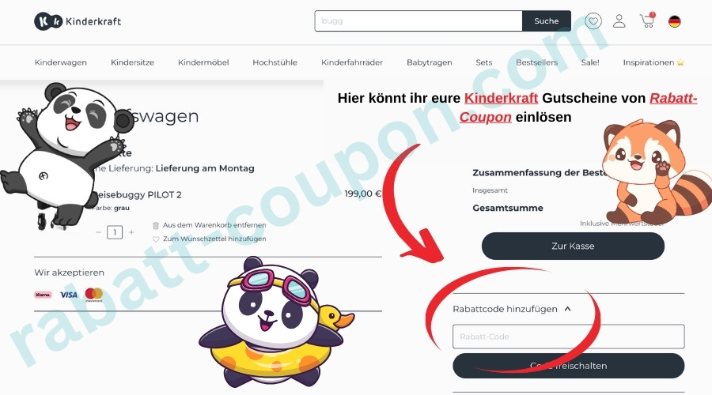
Task: Collapse the Rabattcode hinzufügen section
Action: (x=567, y=309)
